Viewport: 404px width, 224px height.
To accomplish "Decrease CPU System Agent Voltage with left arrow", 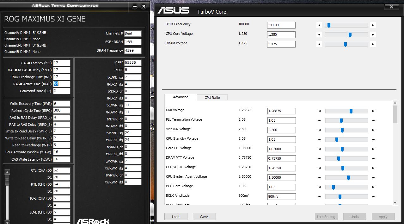I will [319, 178].
